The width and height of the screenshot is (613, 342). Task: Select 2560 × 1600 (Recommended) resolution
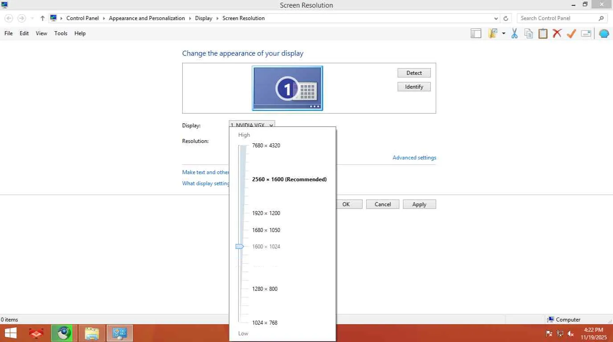(289, 179)
